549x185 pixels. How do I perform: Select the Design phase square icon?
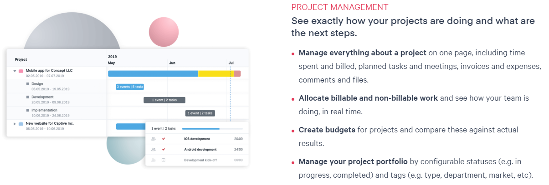point(28,84)
